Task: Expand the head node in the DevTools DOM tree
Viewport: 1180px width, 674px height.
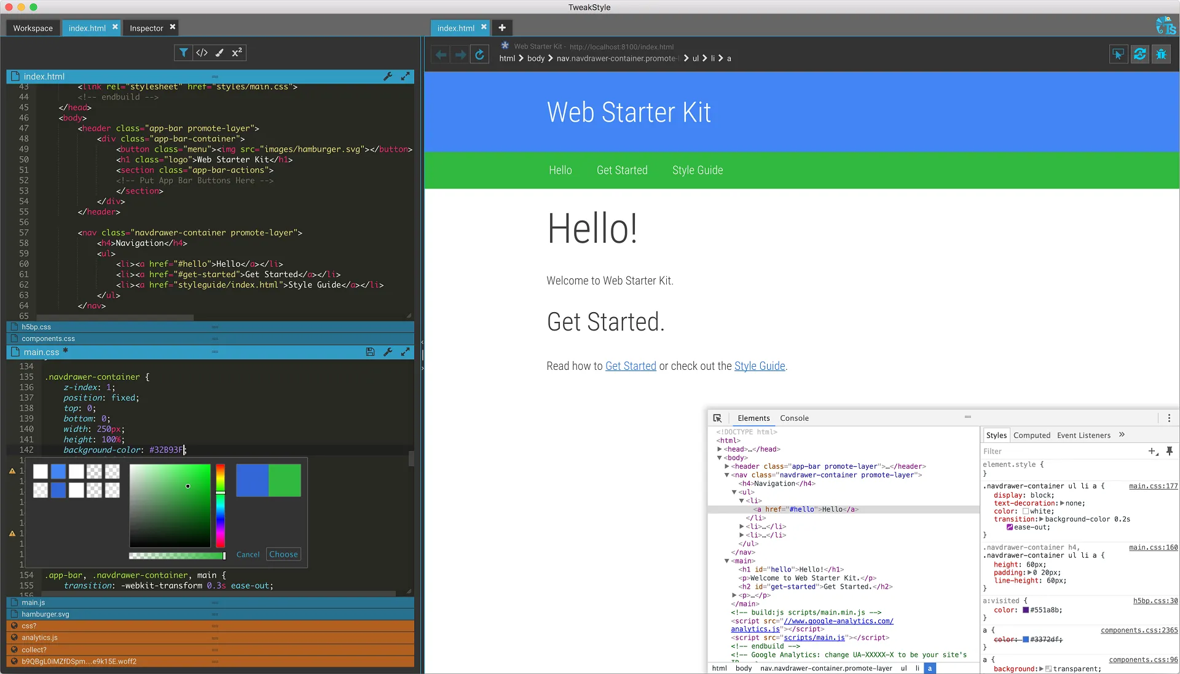Action: pyautogui.click(x=720, y=449)
